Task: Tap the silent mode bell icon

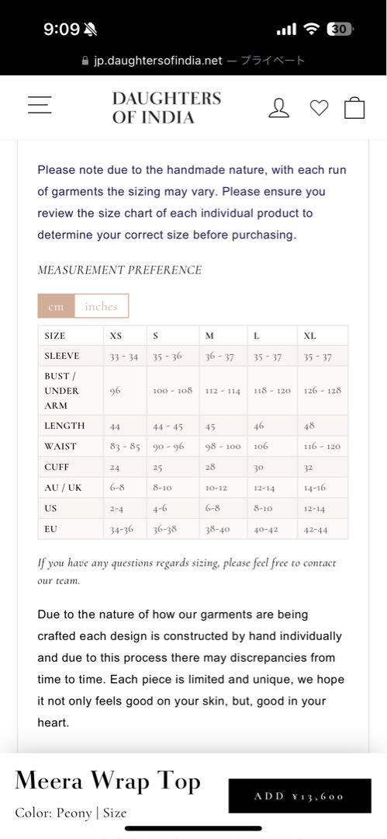Action: point(90,30)
